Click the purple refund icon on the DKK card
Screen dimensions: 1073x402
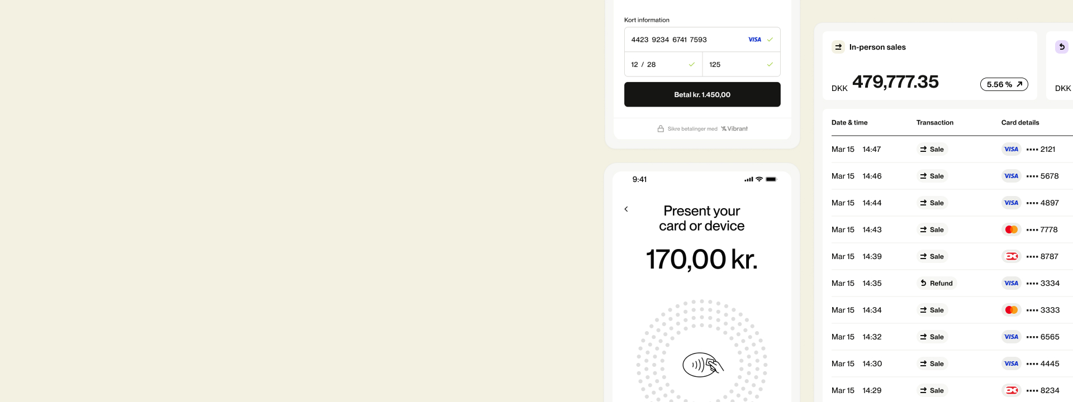coord(1062,47)
